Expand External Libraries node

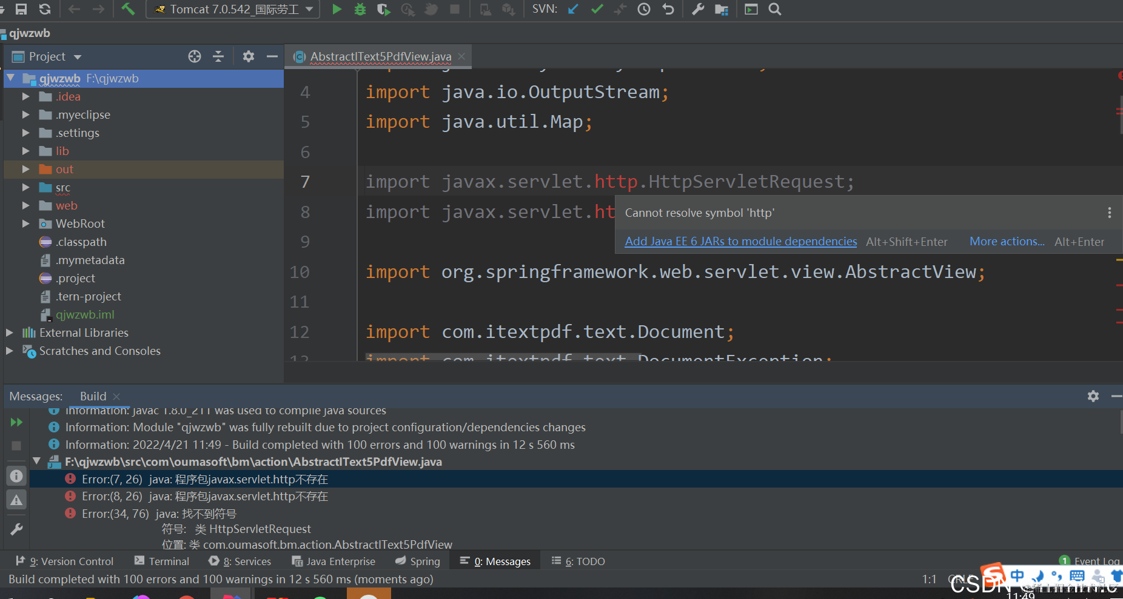pyautogui.click(x=9, y=333)
